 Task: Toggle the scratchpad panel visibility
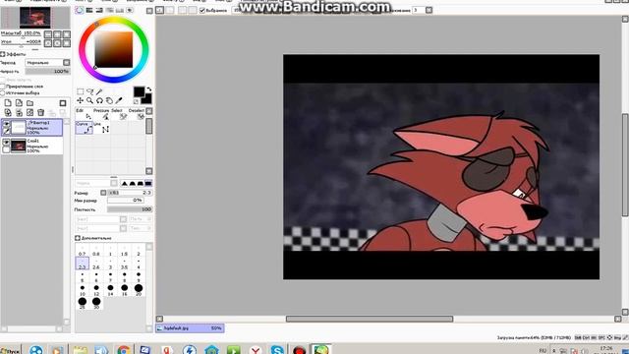pyautogui.click(x=130, y=10)
